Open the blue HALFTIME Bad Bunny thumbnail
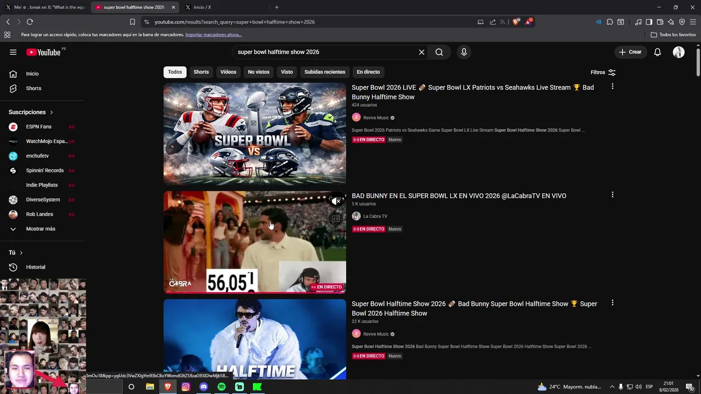 (255, 339)
